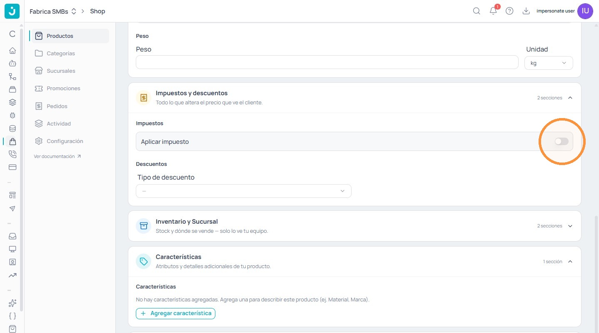
Task: Collapse the Impuestos y descuentos section
Action: pos(570,98)
